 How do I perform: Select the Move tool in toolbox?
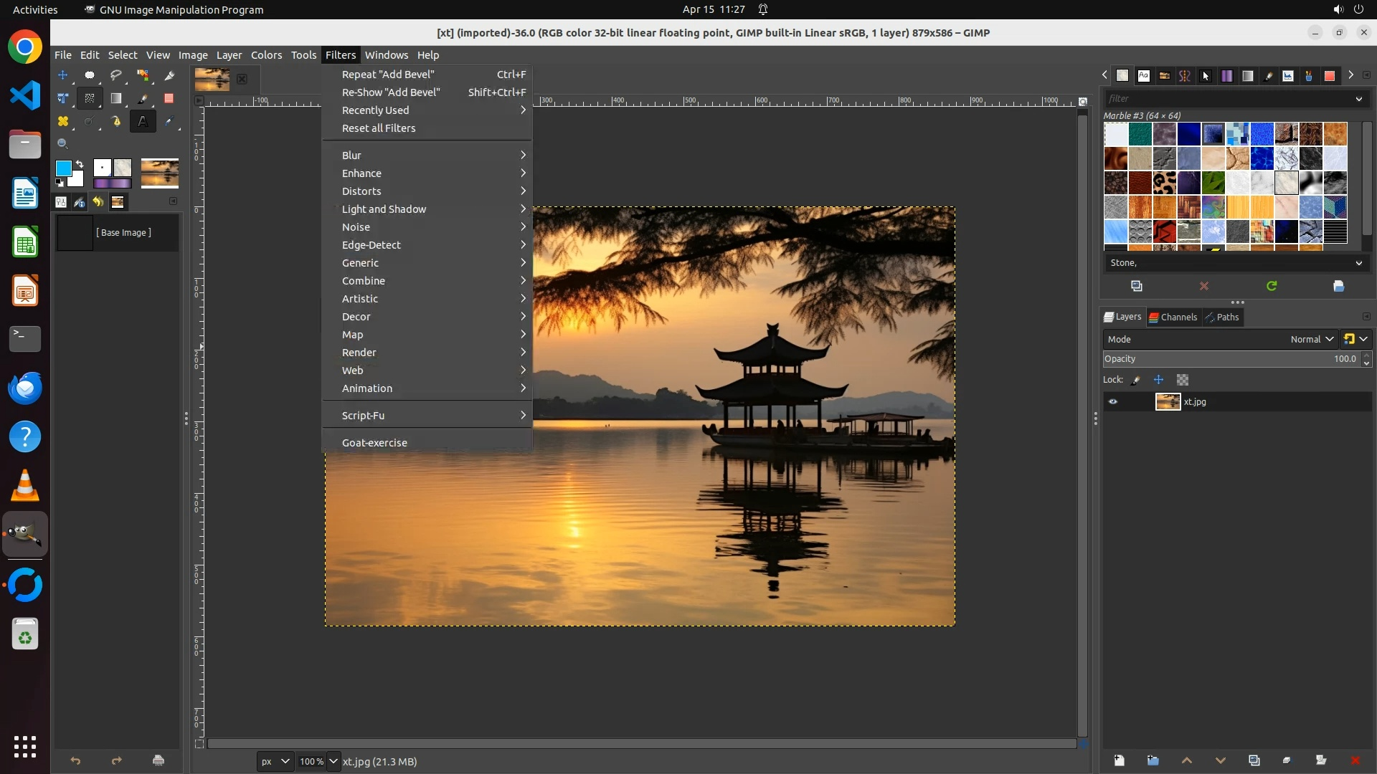63,75
